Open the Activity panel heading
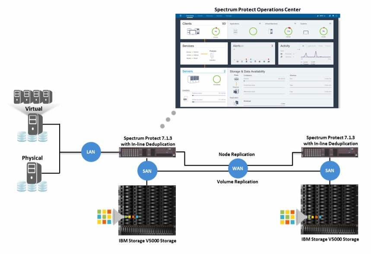 tap(285, 46)
